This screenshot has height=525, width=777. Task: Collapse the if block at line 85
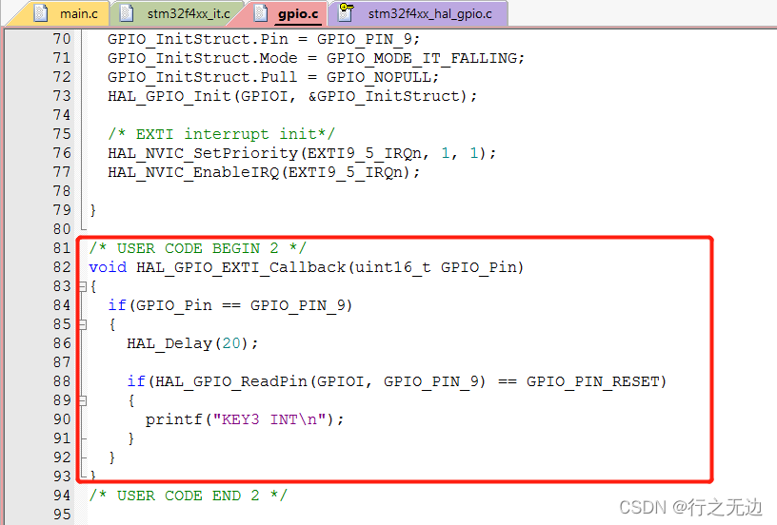click(83, 324)
